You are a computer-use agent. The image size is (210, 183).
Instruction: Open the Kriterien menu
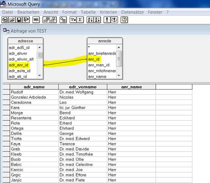point(108,12)
